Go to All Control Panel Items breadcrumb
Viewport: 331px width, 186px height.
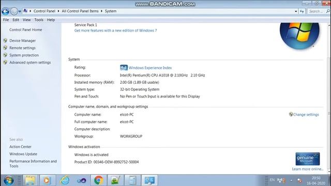pyautogui.click(x=80, y=11)
